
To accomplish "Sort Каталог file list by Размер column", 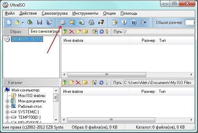I will (143, 92).
